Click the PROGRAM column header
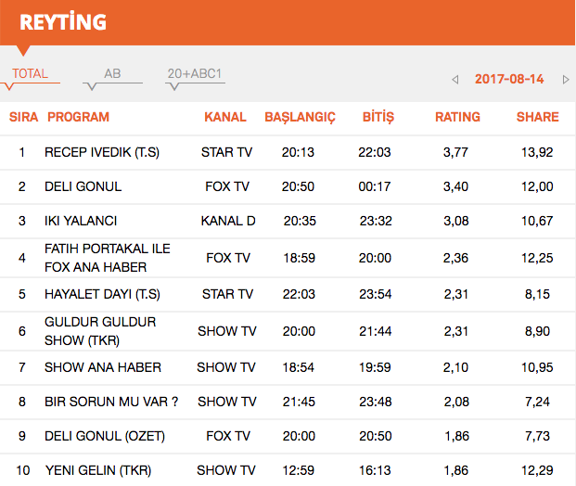This screenshot has height=486, width=576. pyautogui.click(x=78, y=117)
